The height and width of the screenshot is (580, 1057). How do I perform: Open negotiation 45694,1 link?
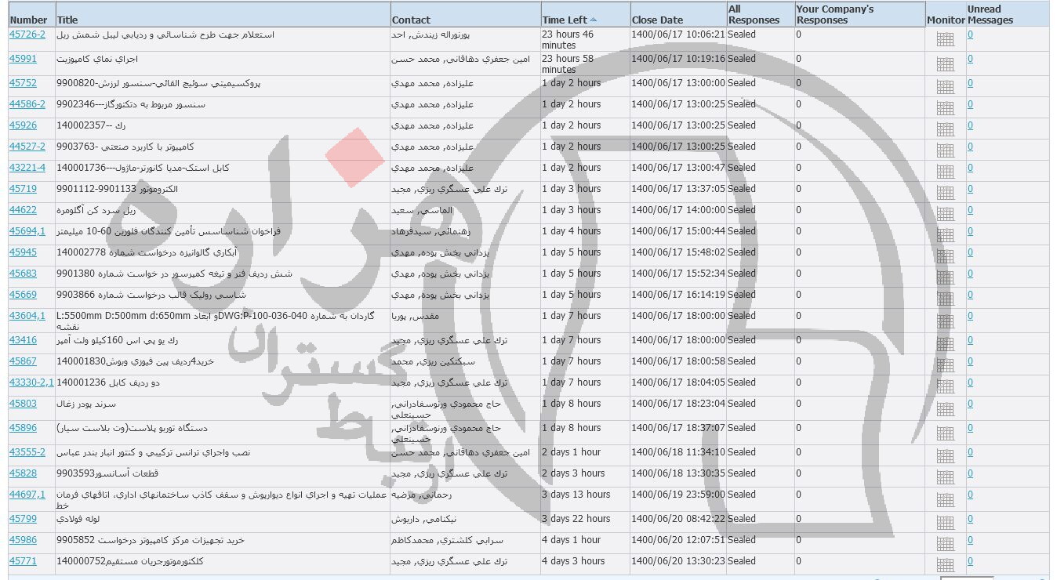(27, 231)
